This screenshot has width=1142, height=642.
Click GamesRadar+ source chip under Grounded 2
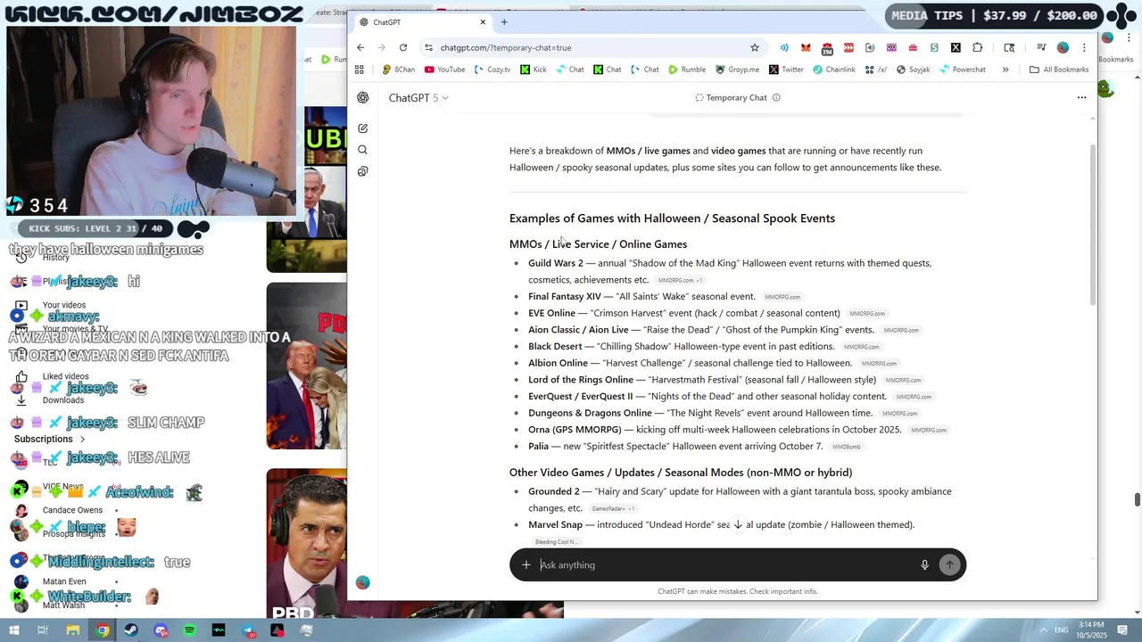pyautogui.click(x=613, y=509)
